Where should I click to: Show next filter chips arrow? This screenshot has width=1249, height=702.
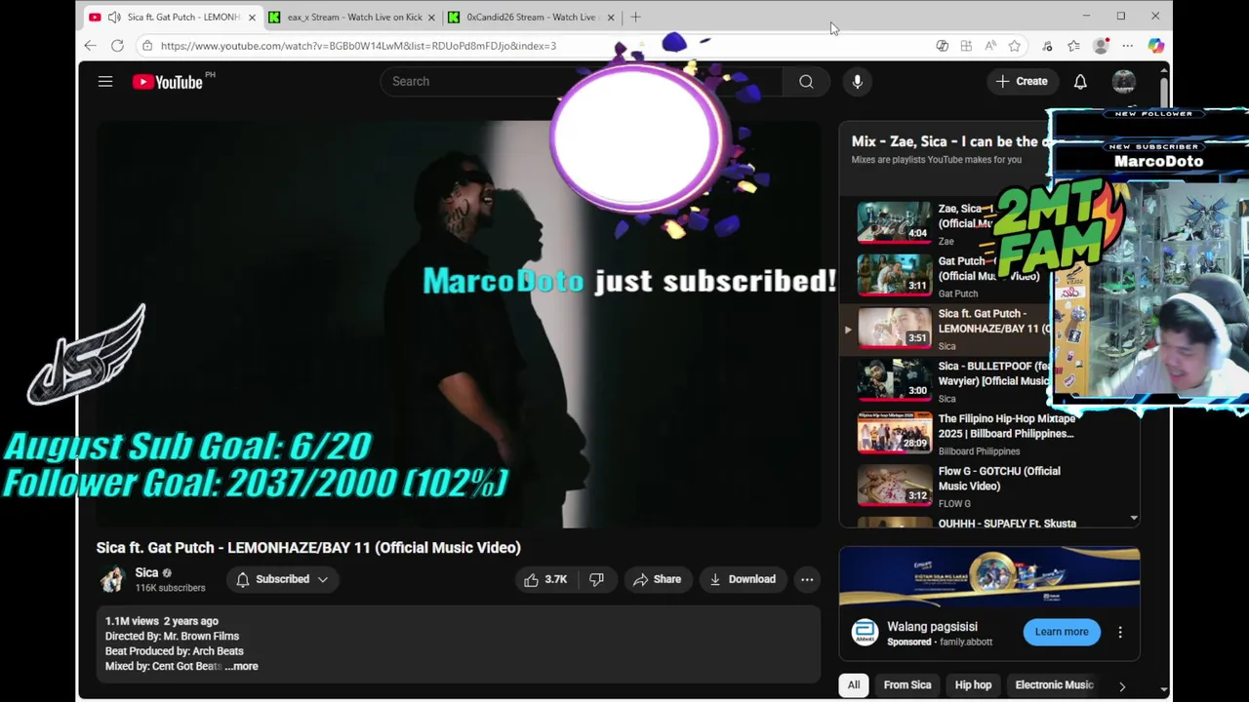1122,685
